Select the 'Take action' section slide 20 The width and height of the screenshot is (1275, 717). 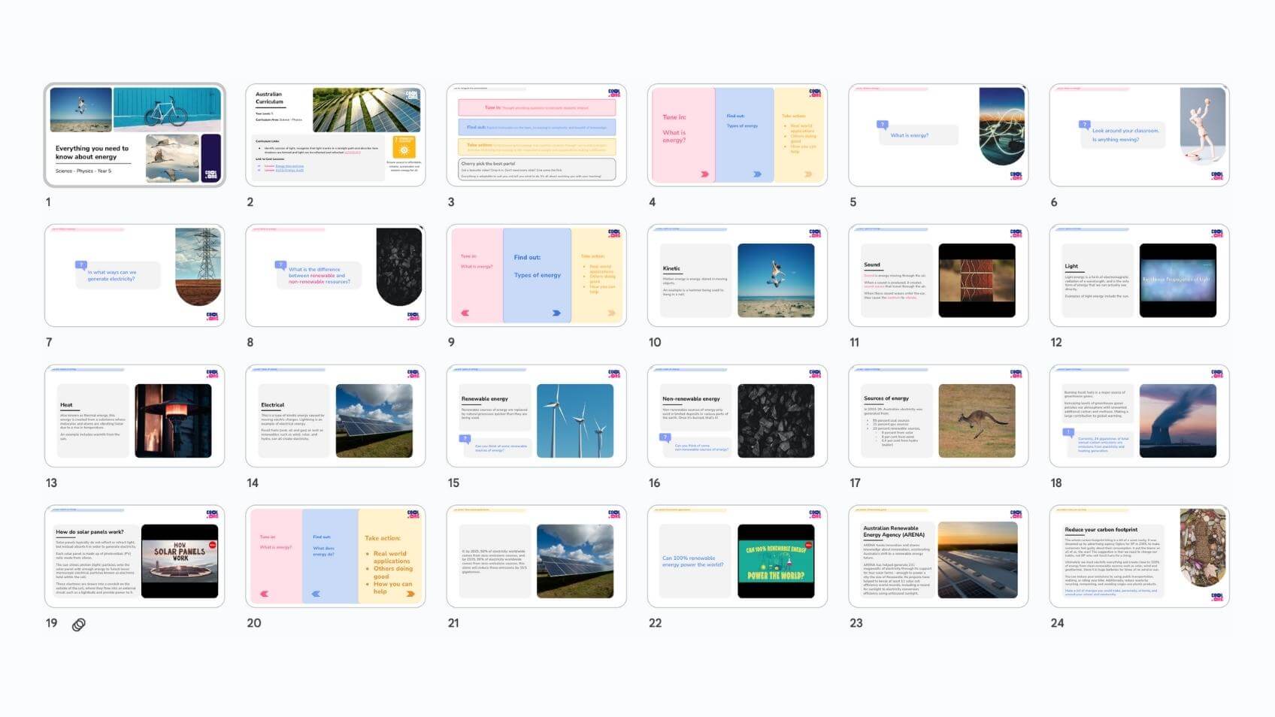tap(335, 557)
